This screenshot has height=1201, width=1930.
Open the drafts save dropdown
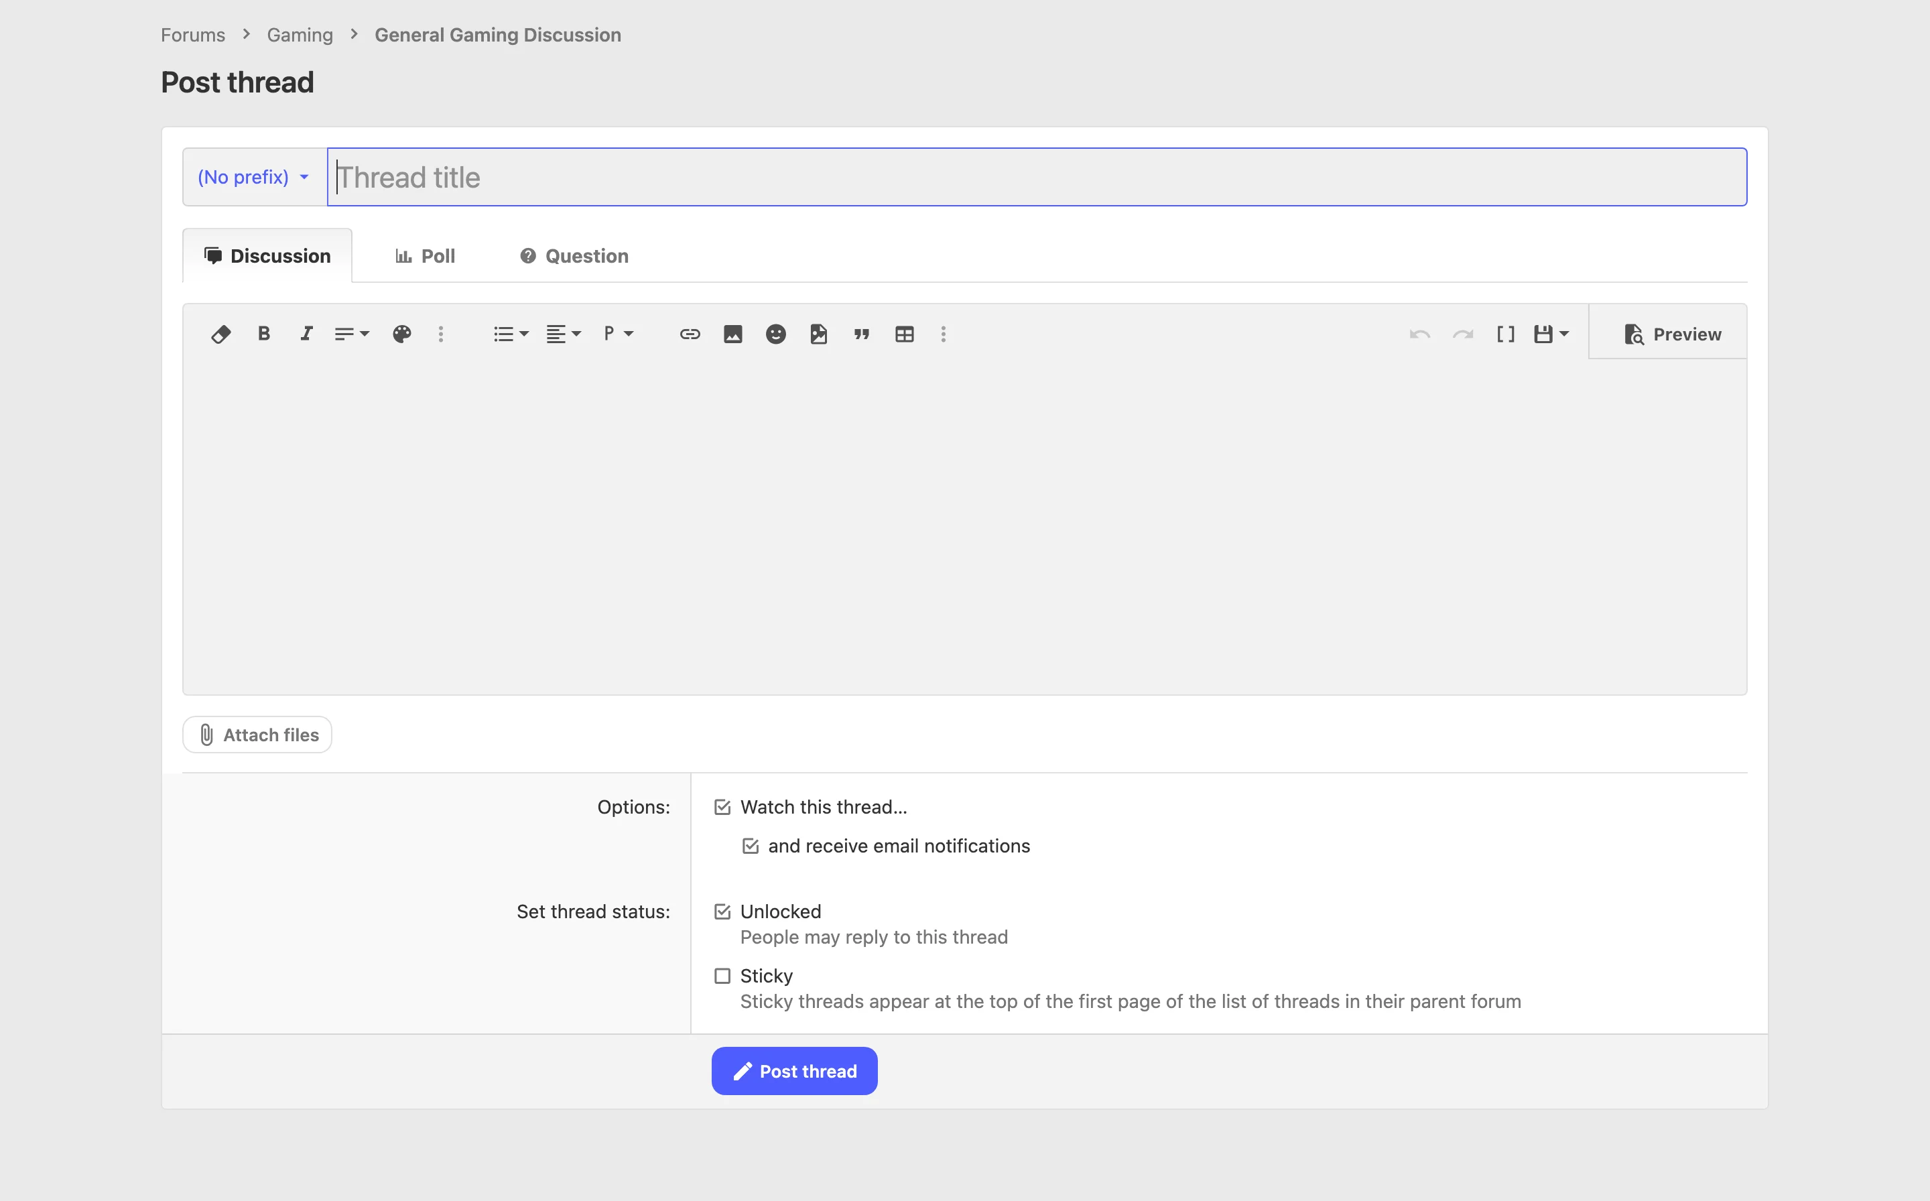coord(1550,334)
